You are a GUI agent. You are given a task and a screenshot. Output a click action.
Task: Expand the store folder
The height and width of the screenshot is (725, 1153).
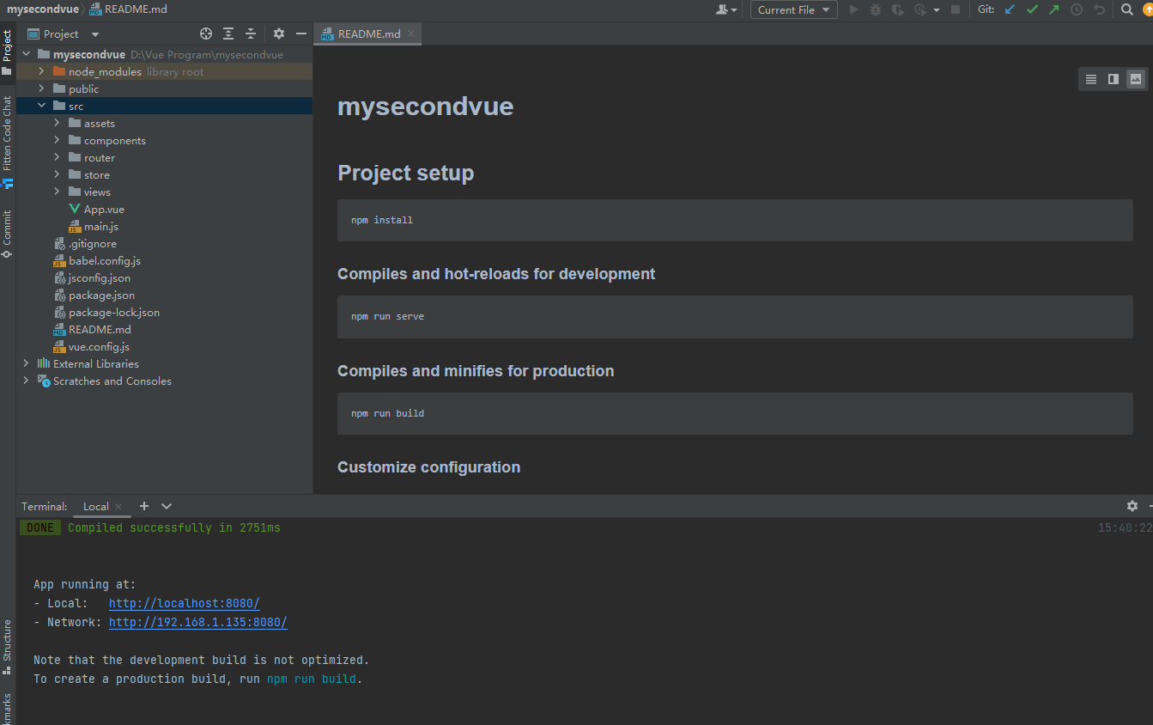click(x=57, y=174)
